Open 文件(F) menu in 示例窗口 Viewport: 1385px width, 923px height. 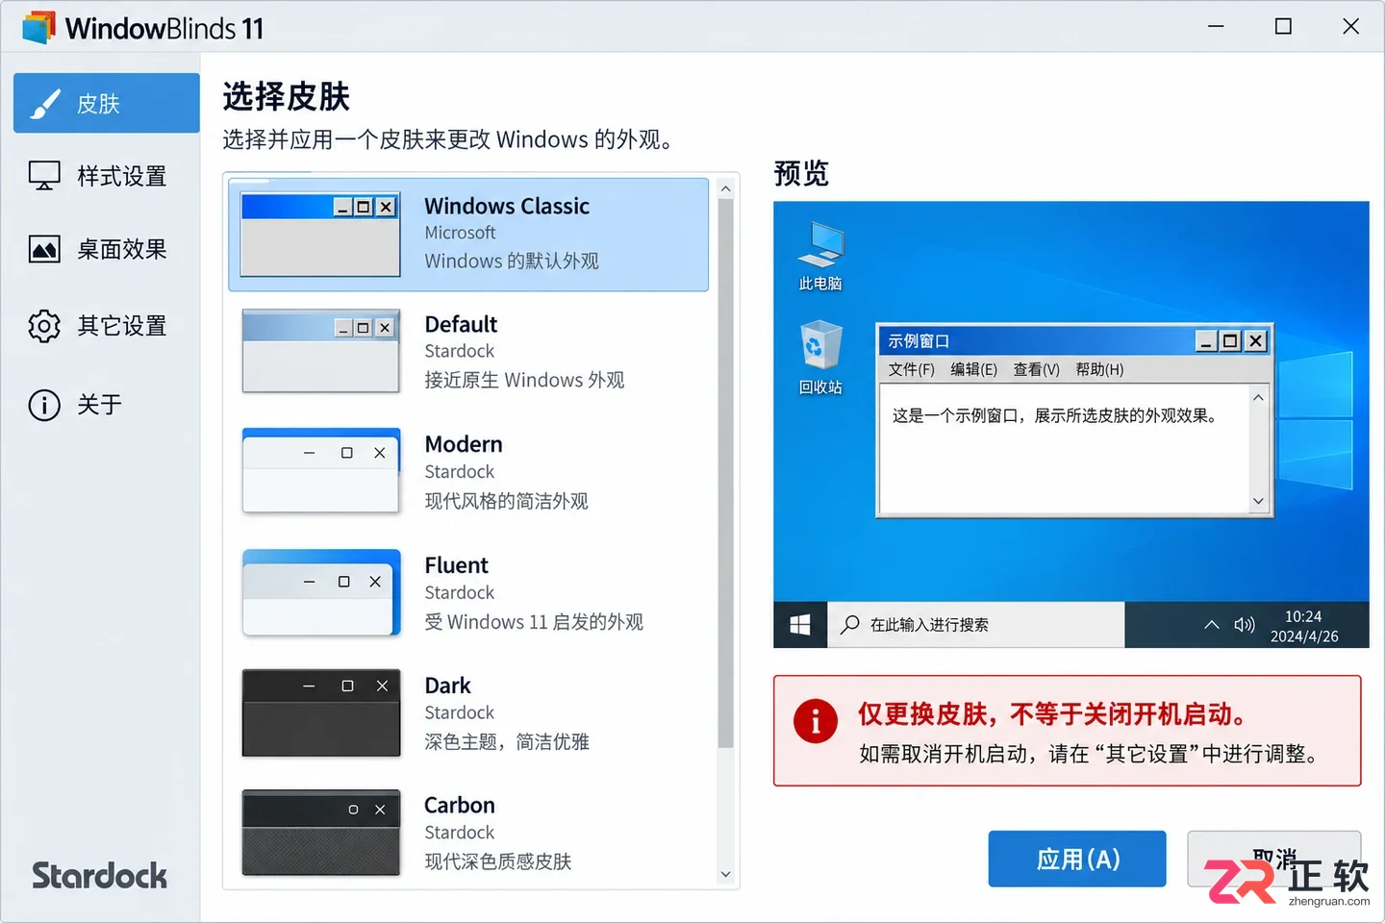911,369
